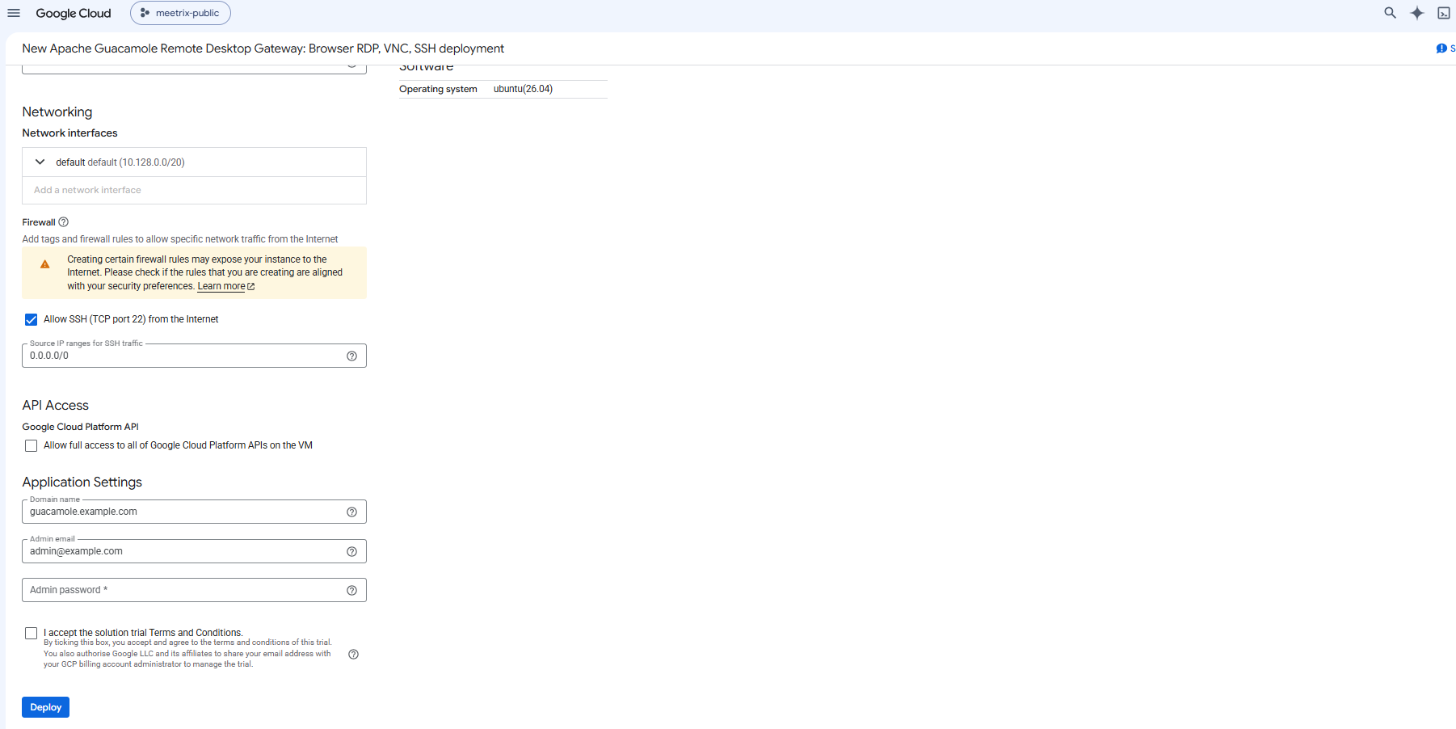Image resolution: width=1456 pixels, height=729 pixels.
Task: Open the meetrix-public project picker
Action: pyautogui.click(x=180, y=13)
